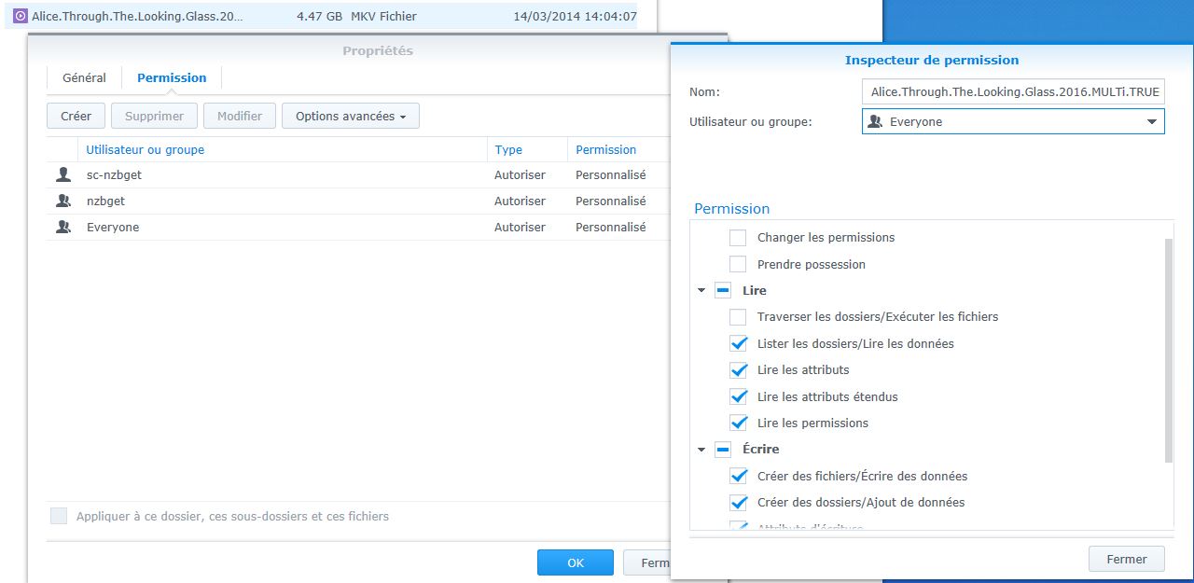Toggle the Changer les permissions checkbox
Viewport: 1194px width, 583px height.
coord(738,237)
